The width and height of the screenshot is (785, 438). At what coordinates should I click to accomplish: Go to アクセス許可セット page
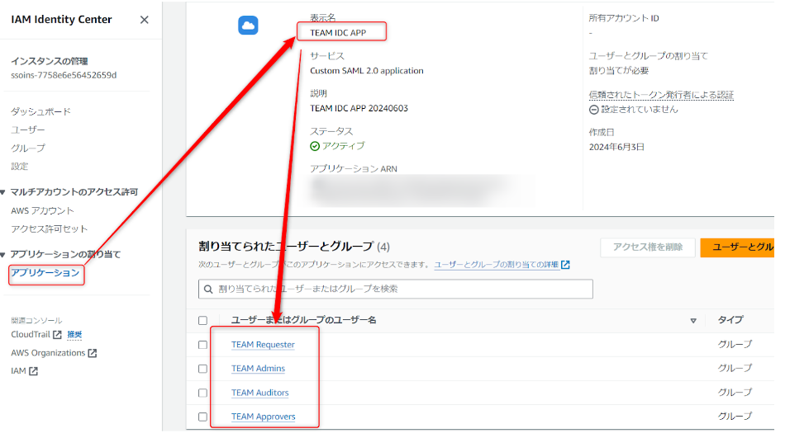click(x=49, y=229)
